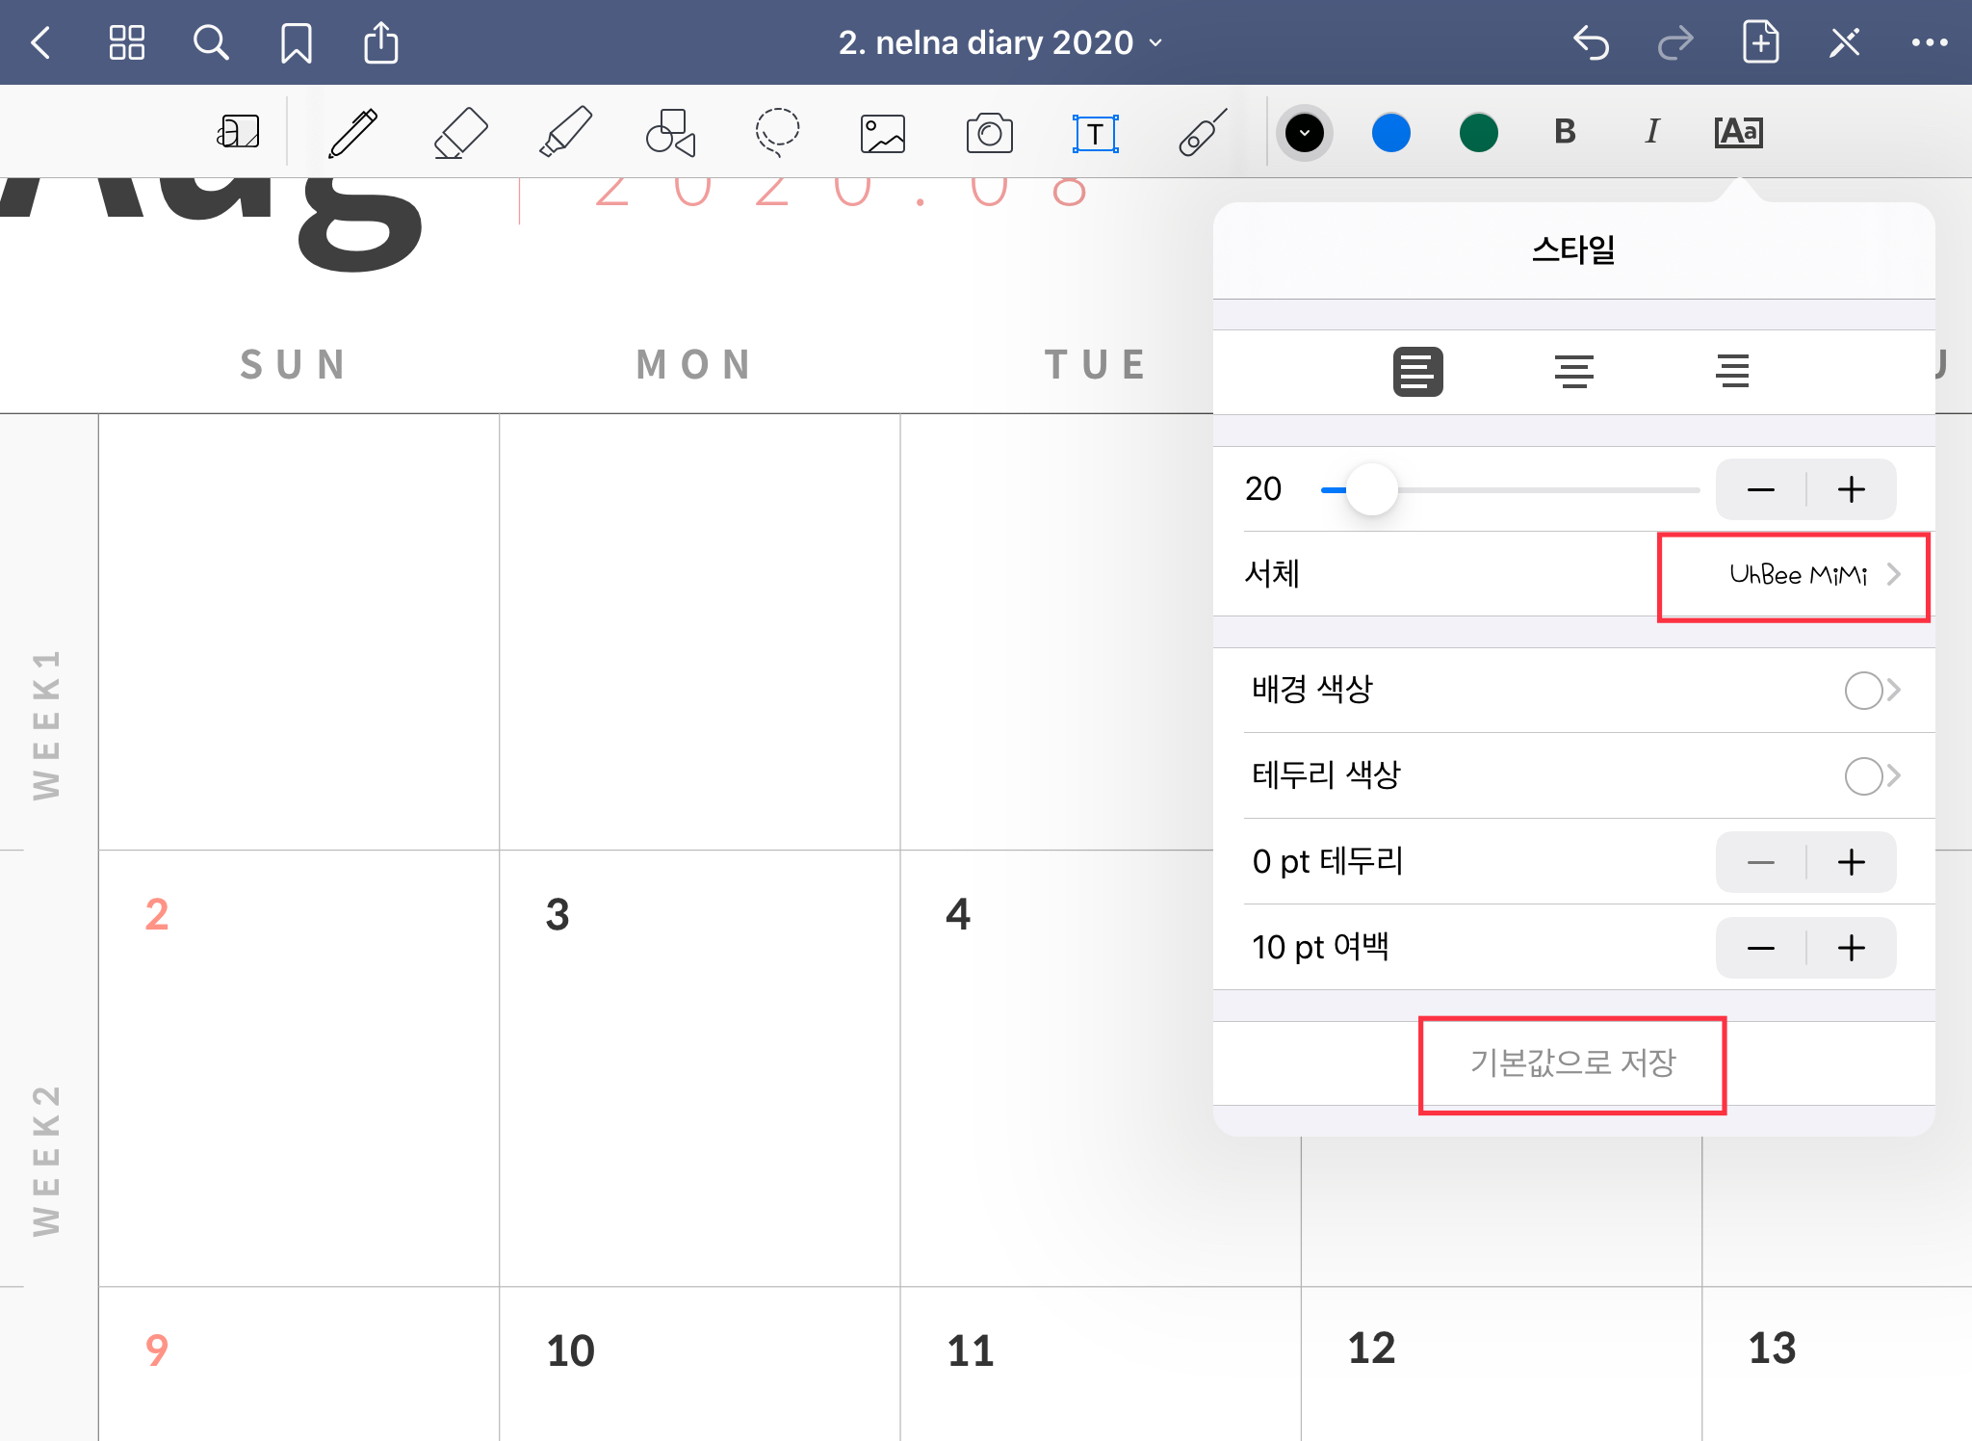Viewport: 1972px width, 1441px height.
Task: Increase the 여백 padding with plus
Action: click(1851, 948)
